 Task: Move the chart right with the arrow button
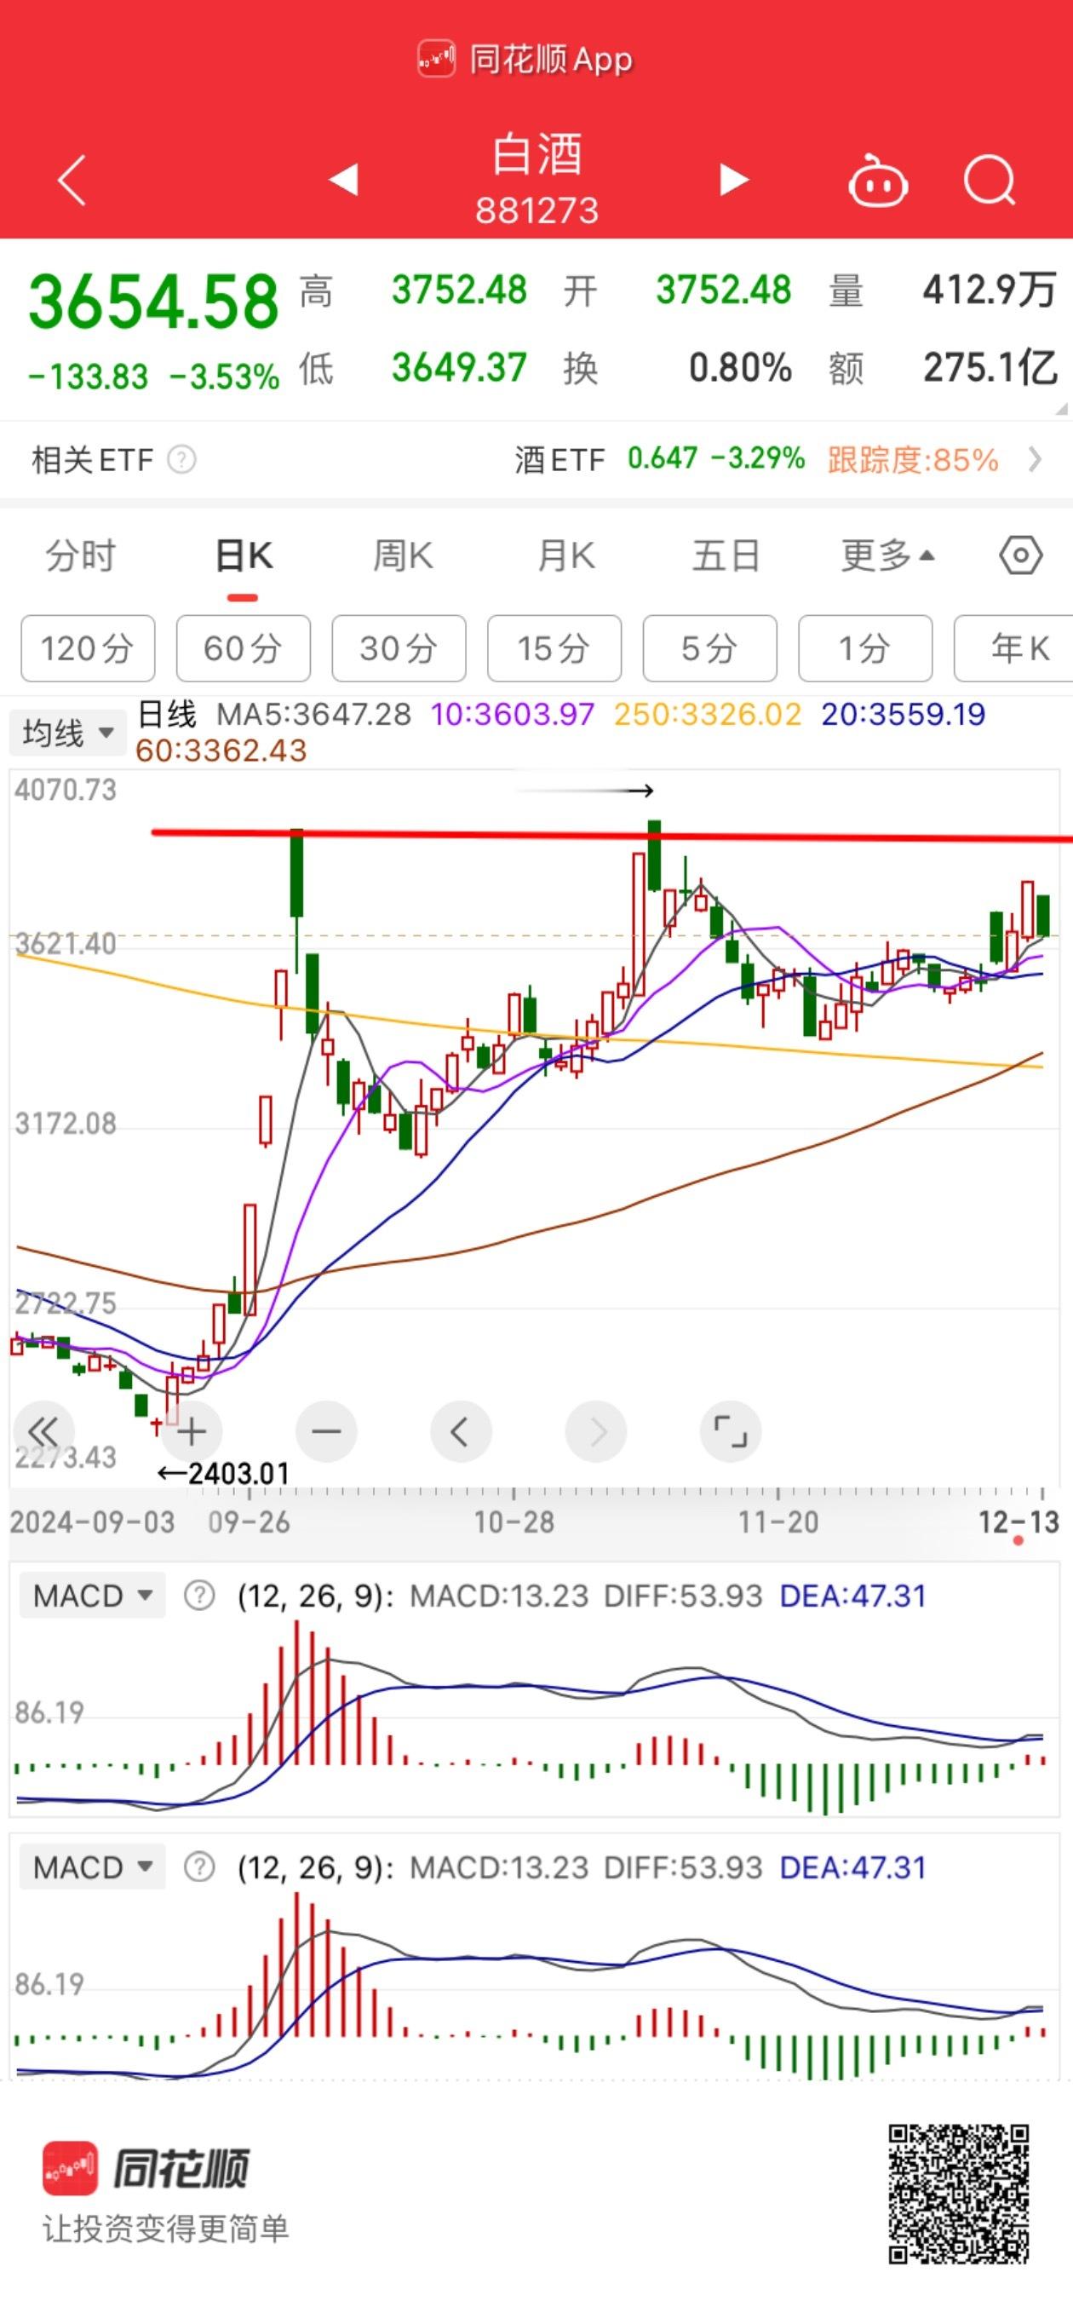tap(596, 1431)
